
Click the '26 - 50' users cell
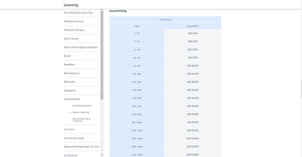coord(137,58)
